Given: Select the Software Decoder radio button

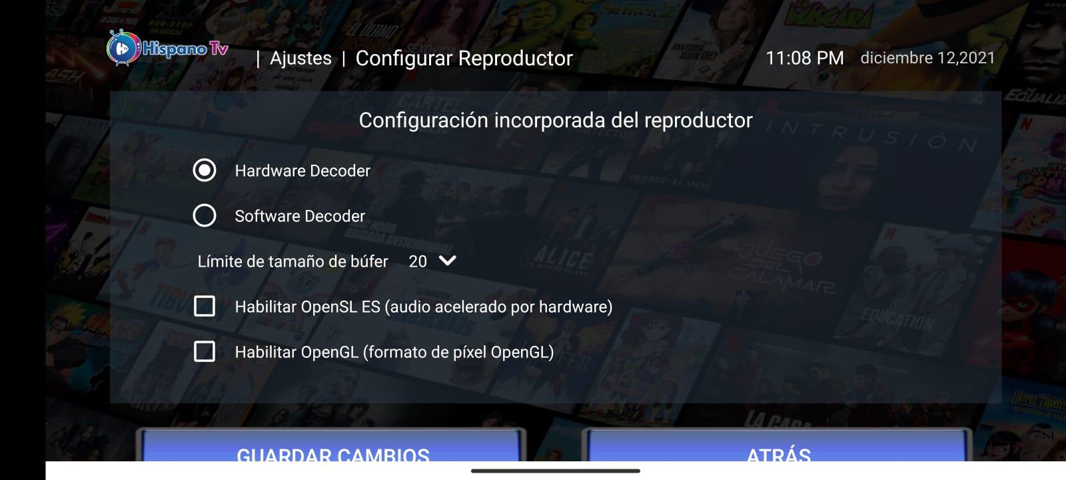Looking at the screenshot, I should click(x=205, y=215).
